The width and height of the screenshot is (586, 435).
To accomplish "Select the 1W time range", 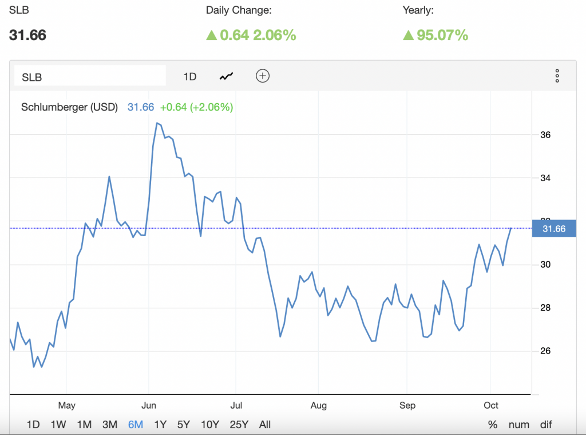I will (x=58, y=425).
